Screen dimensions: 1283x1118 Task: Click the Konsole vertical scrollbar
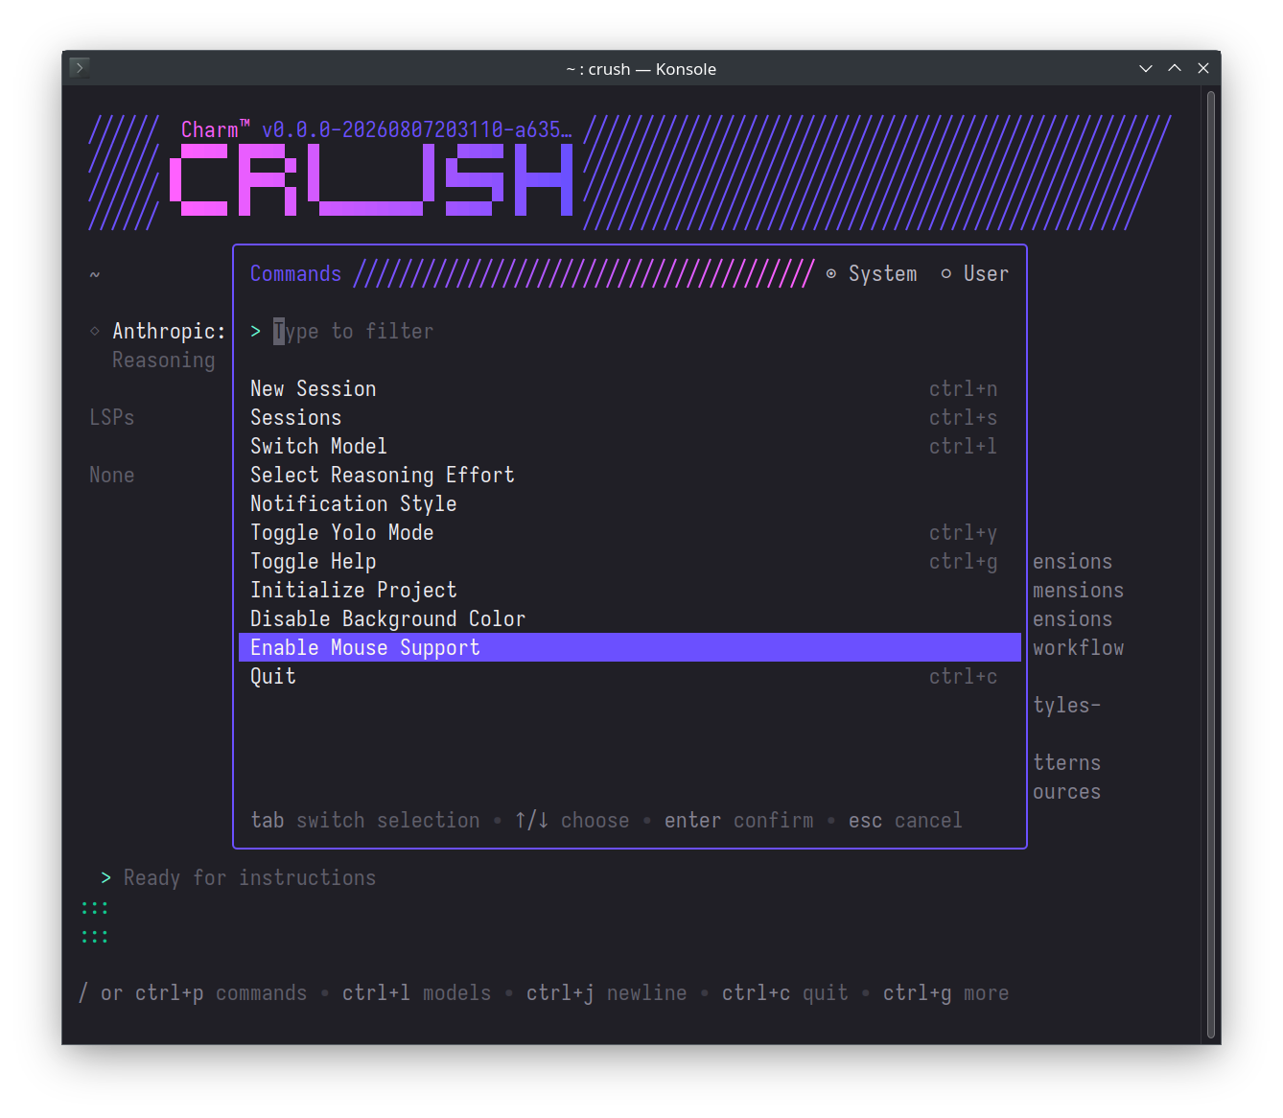[x=1211, y=564]
